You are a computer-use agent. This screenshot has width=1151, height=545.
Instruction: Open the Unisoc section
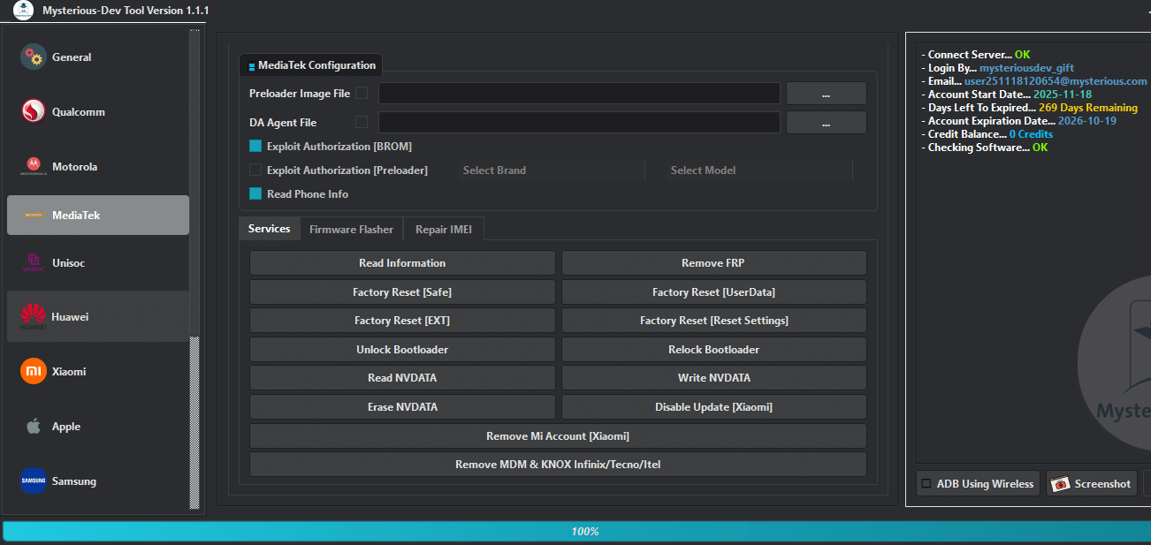pyautogui.click(x=97, y=262)
